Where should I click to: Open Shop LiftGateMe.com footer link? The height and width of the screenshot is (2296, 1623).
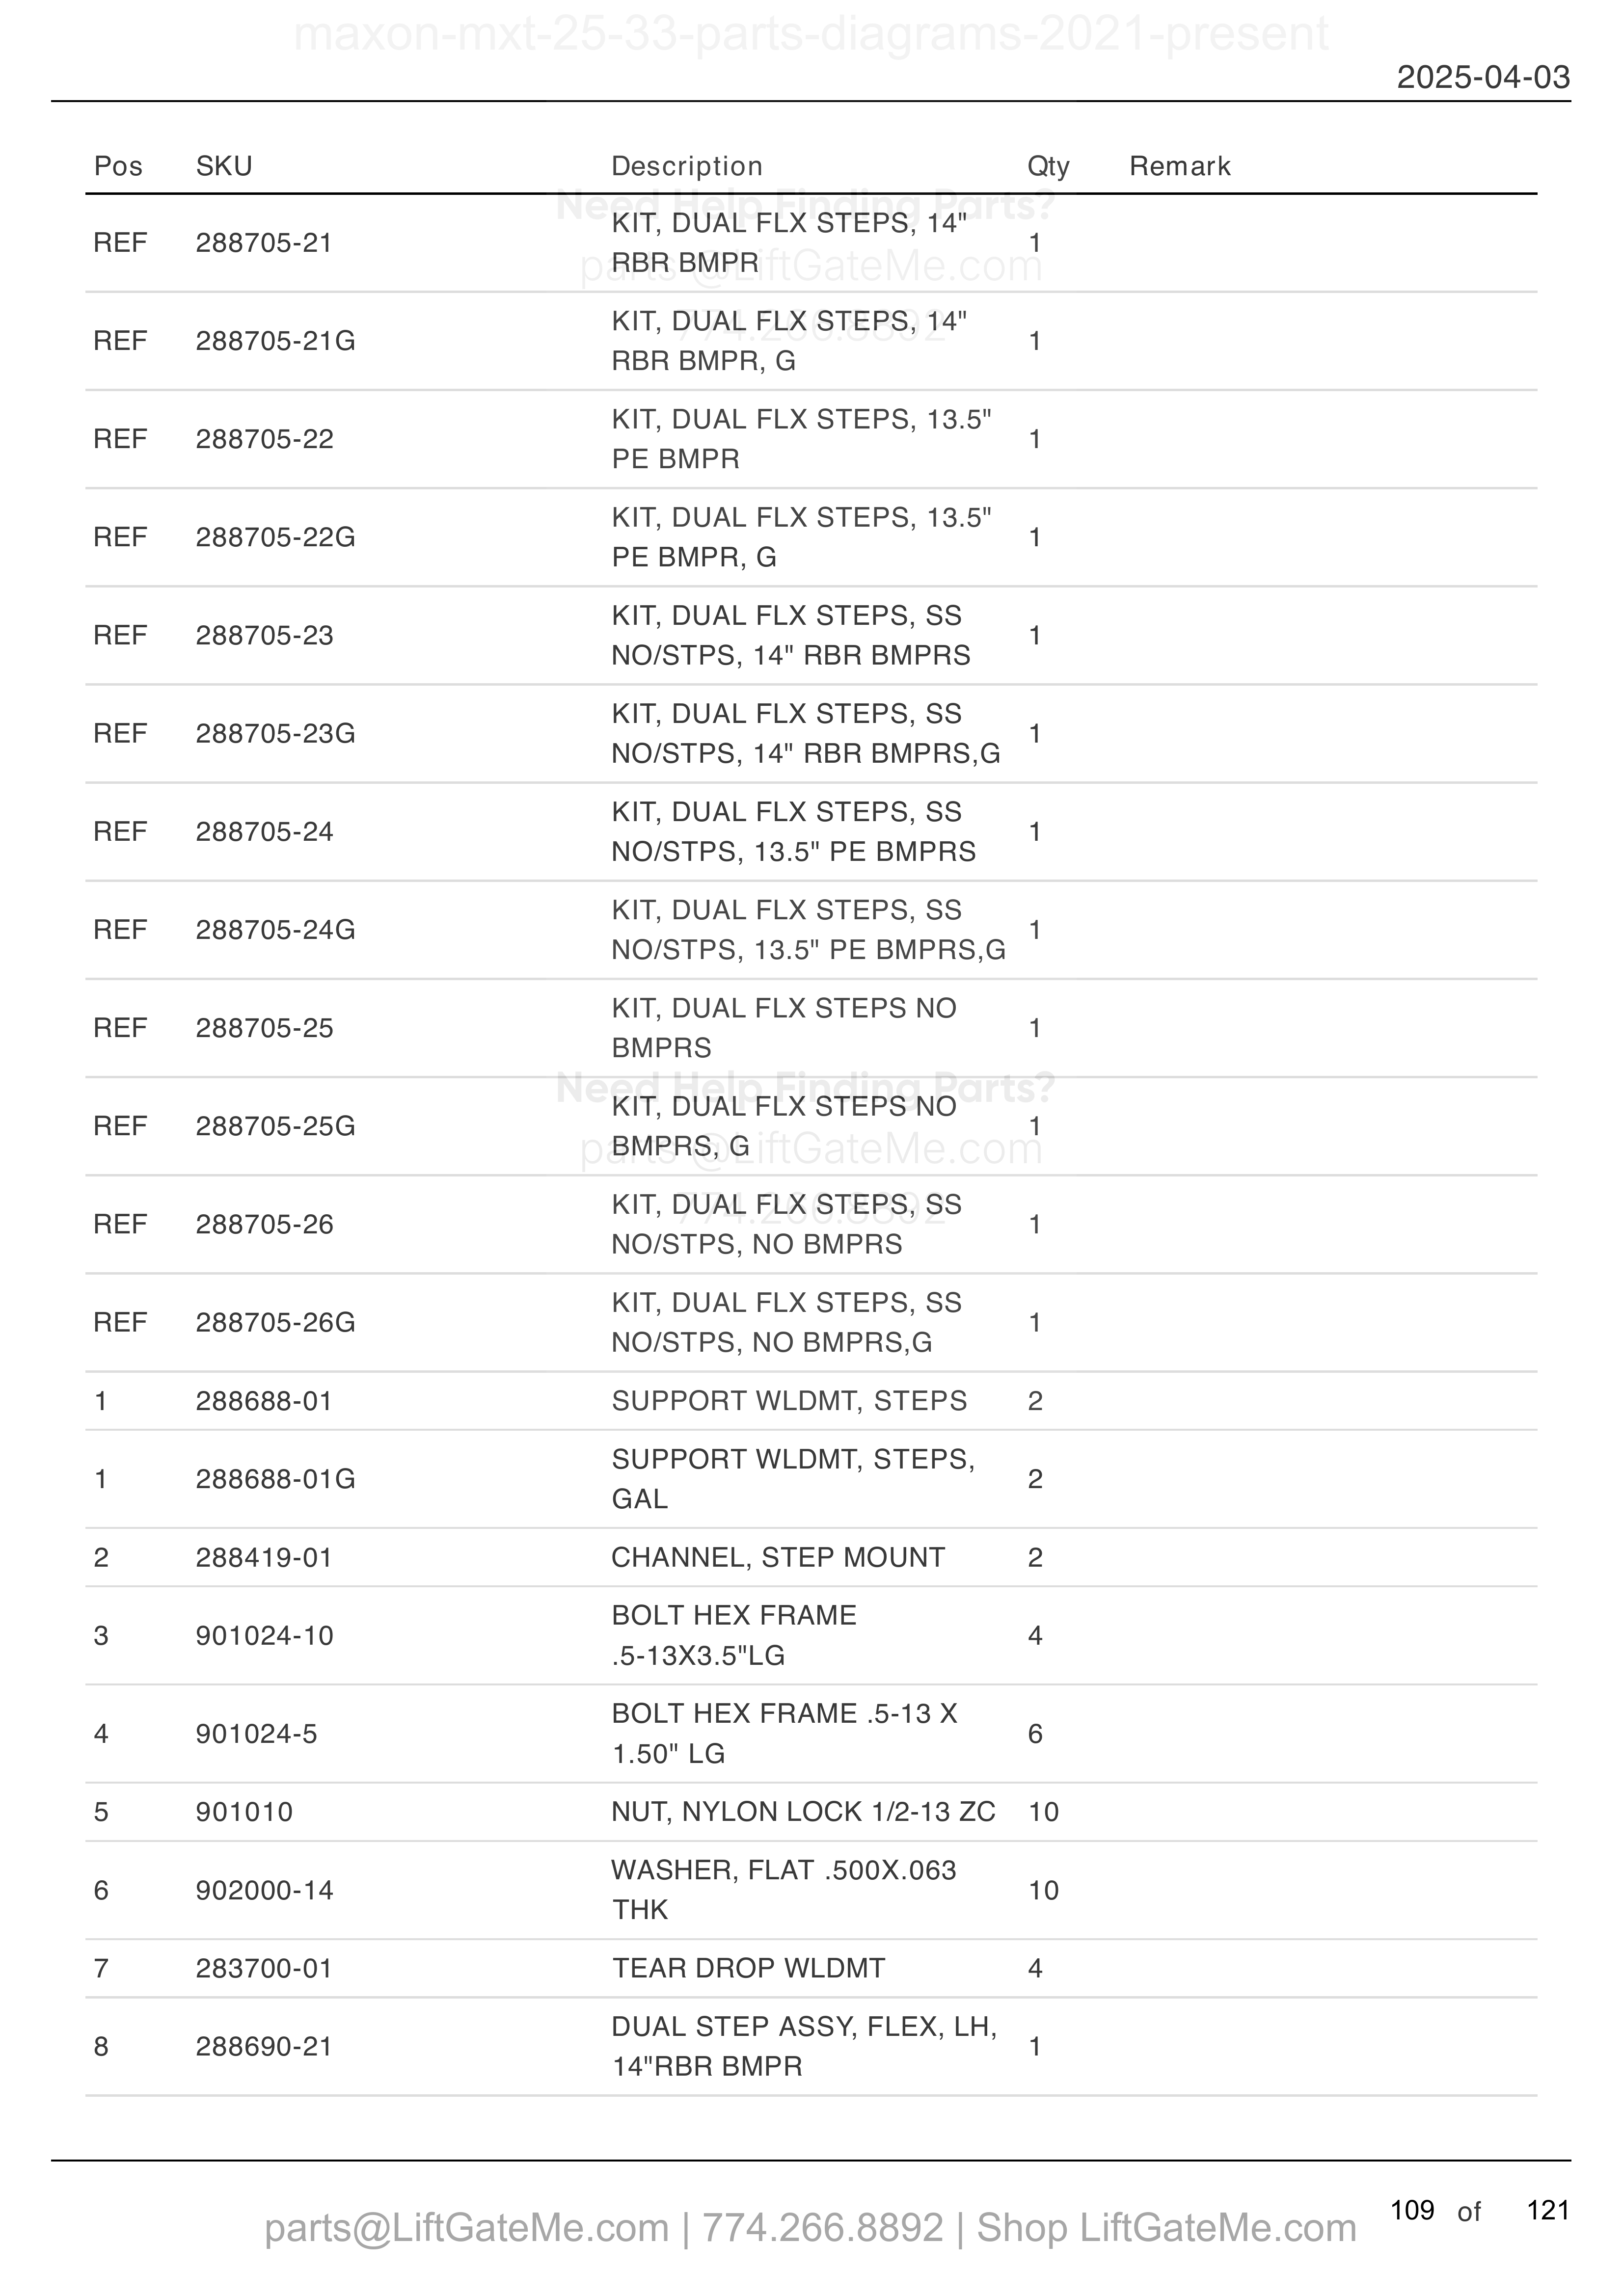pos(1166,2229)
